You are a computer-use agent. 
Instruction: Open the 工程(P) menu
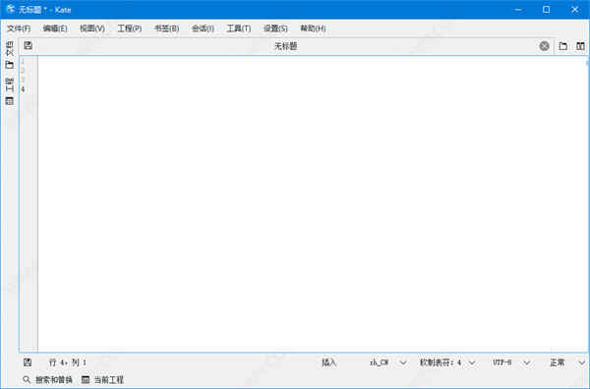tap(130, 28)
